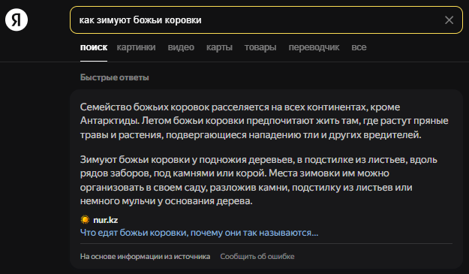This screenshot has height=274, width=469.
Task: Switch to the 'переводчик' tab
Action: pyautogui.click(x=314, y=47)
